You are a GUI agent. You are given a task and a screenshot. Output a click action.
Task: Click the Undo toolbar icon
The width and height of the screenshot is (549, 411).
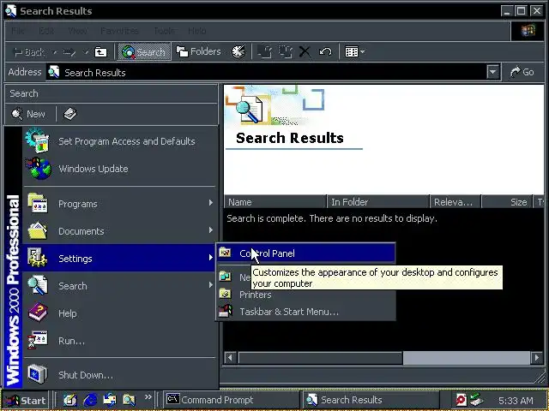tap(325, 51)
